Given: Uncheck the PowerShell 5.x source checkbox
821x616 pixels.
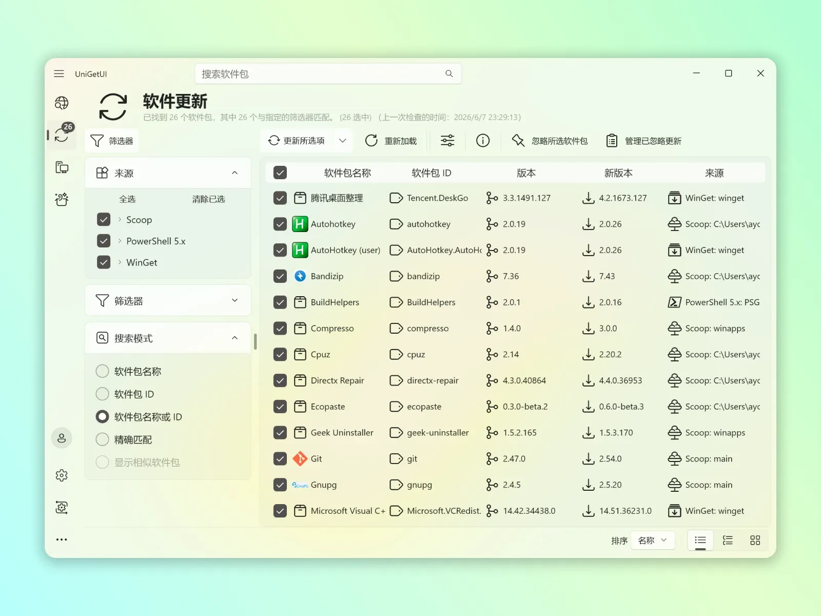Looking at the screenshot, I should point(104,241).
